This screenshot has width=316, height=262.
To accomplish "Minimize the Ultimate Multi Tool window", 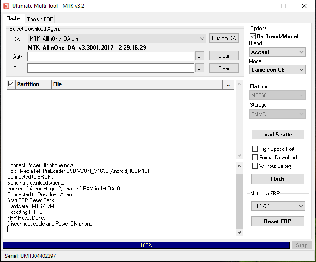I will coord(263,6).
